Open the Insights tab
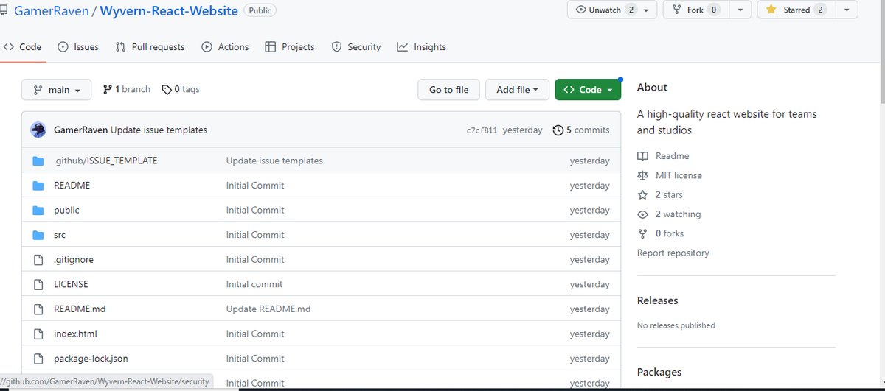The width and height of the screenshot is (885, 391). (421, 47)
